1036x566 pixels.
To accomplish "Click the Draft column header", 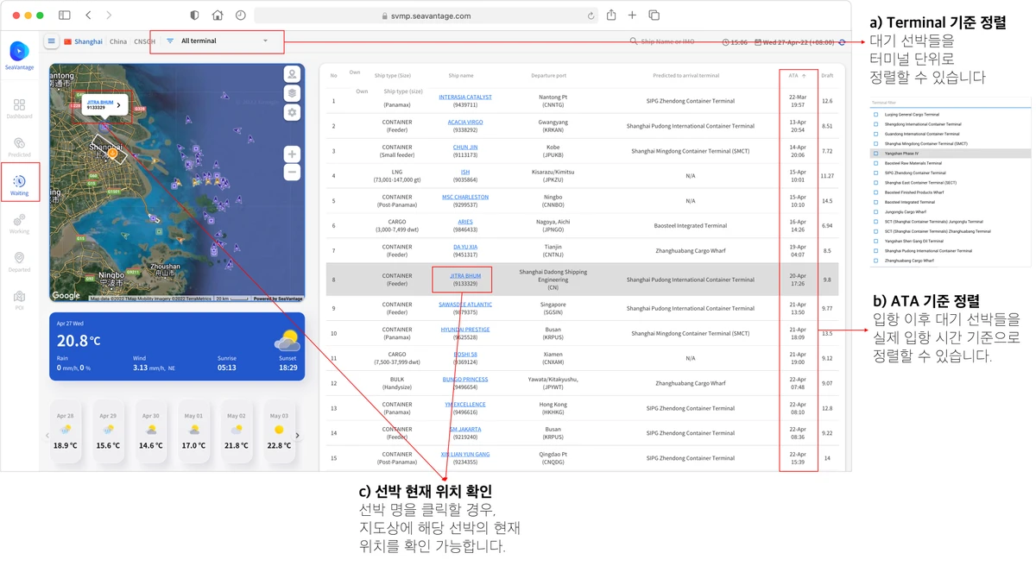I will (x=827, y=76).
